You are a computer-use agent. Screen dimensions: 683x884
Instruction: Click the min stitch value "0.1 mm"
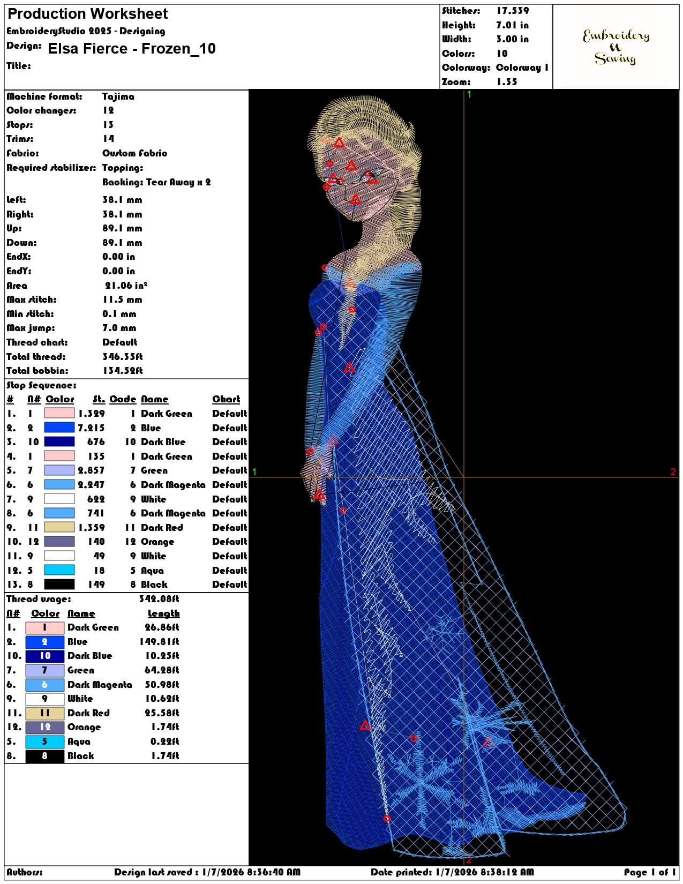point(119,314)
